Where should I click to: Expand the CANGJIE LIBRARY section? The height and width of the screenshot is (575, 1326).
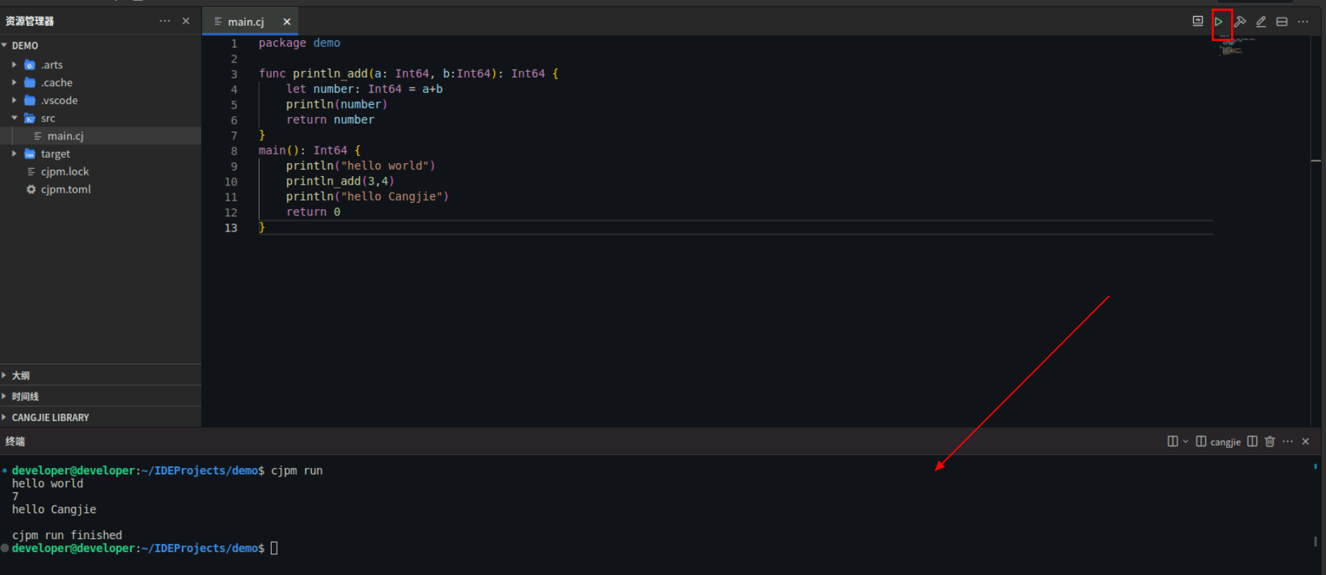(x=50, y=418)
